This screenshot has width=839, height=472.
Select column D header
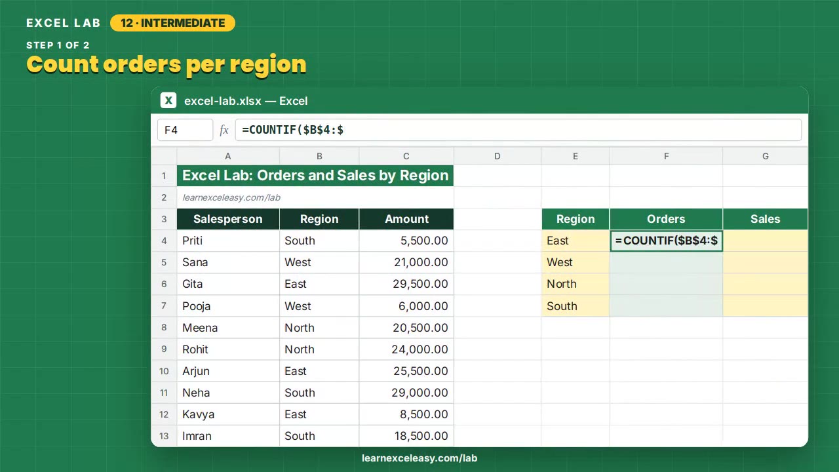498,156
